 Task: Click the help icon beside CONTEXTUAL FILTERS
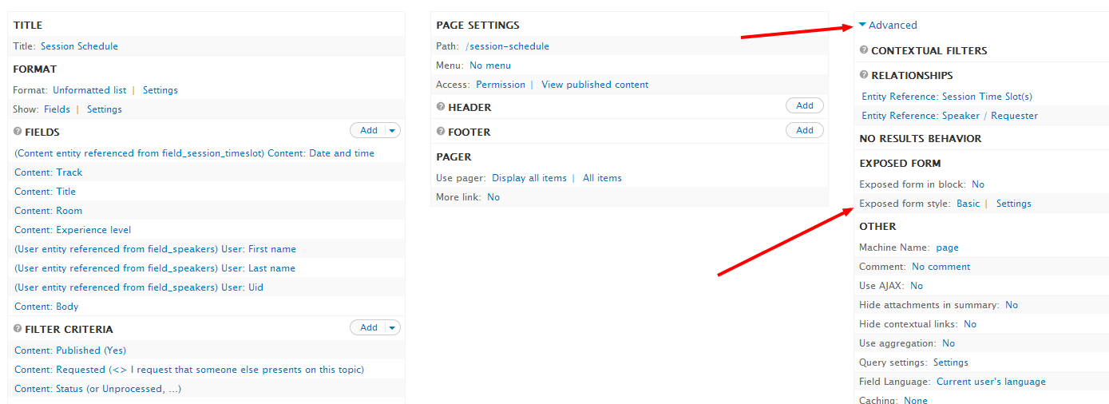(x=864, y=50)
